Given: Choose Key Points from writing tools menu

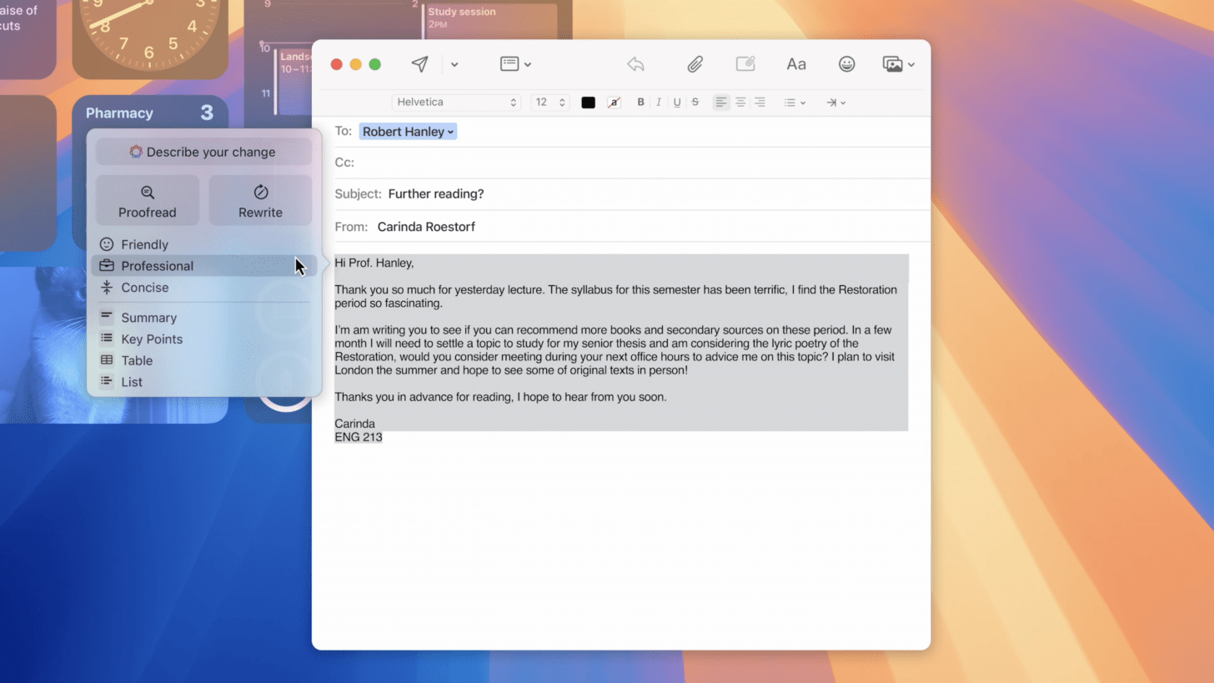Looking at the screenshot, I should point(152,339).
